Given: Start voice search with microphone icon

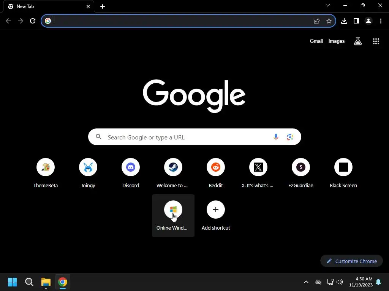Looking at the screenshot, I should point(276,137).
